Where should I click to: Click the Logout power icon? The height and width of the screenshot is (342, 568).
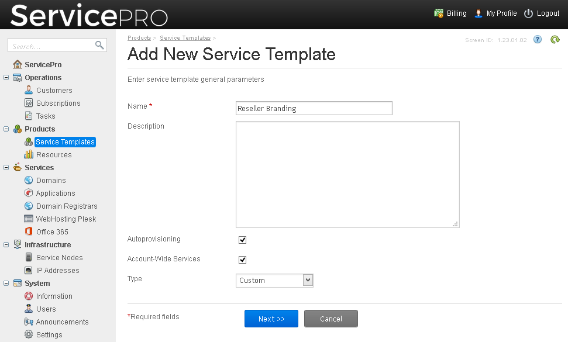tap(529, 13)
